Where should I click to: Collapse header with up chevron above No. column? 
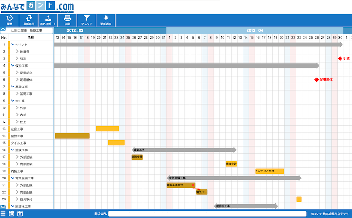tap(4, 30)
